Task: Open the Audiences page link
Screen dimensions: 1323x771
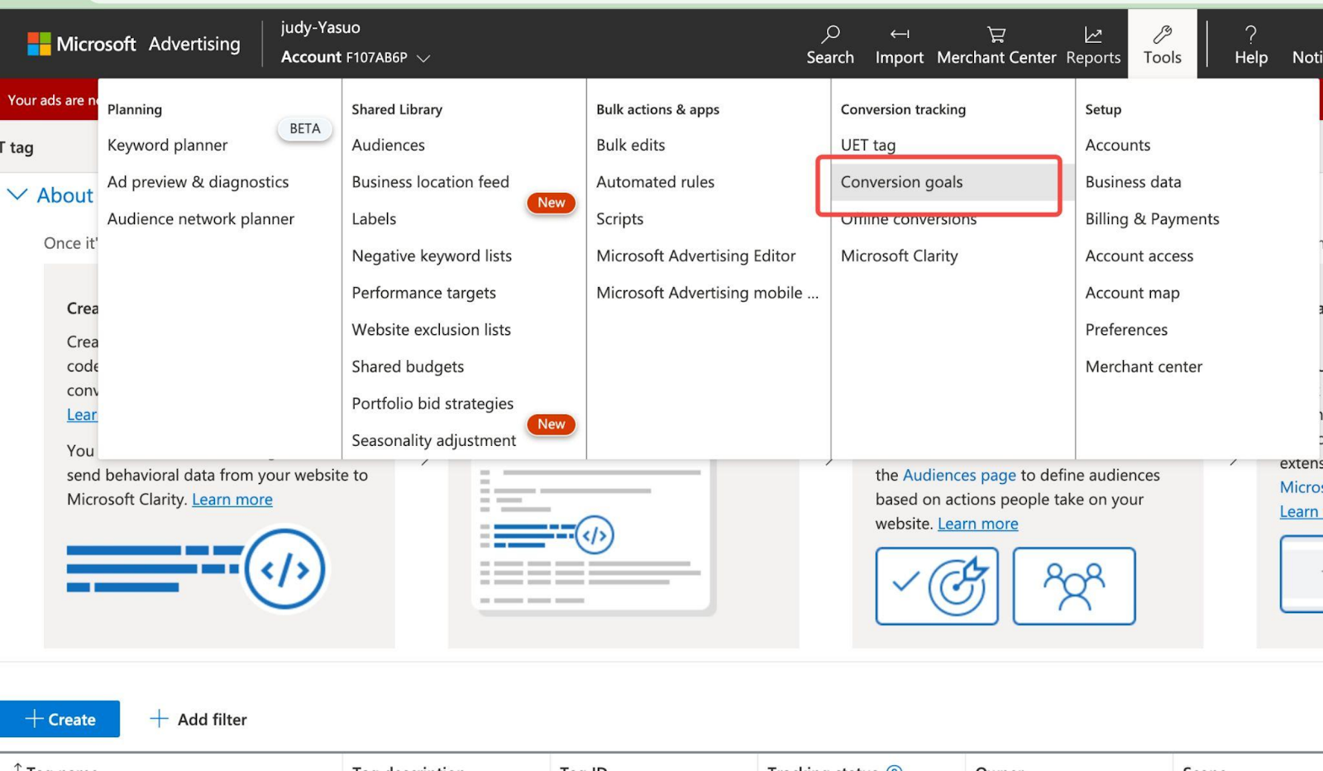Action: click(959, 475)
